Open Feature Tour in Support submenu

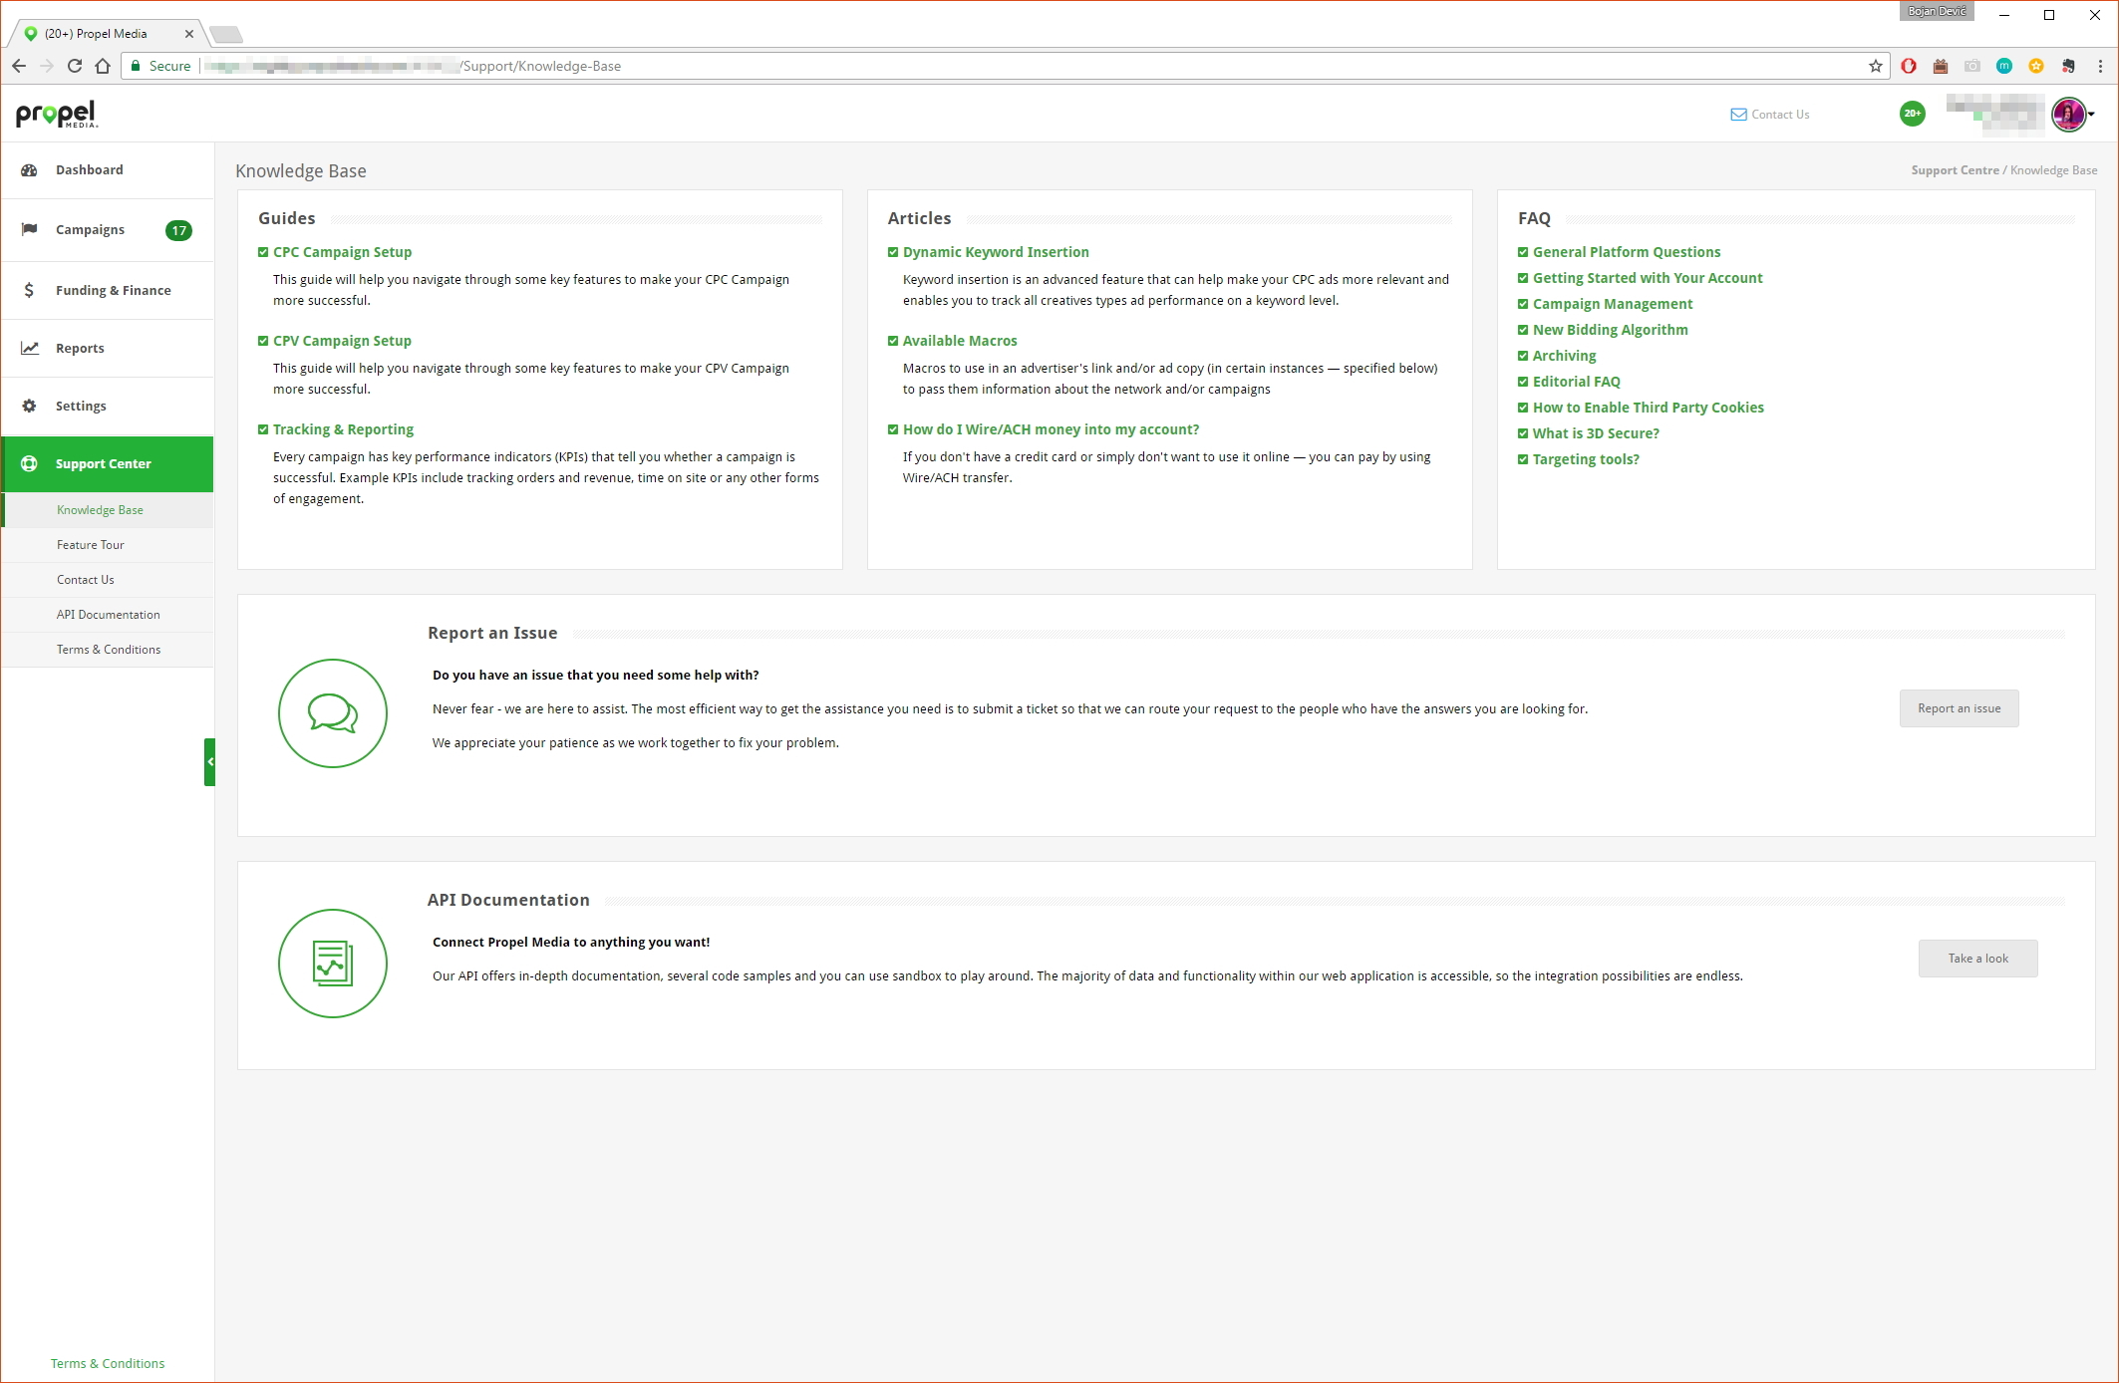click(91, 545)
